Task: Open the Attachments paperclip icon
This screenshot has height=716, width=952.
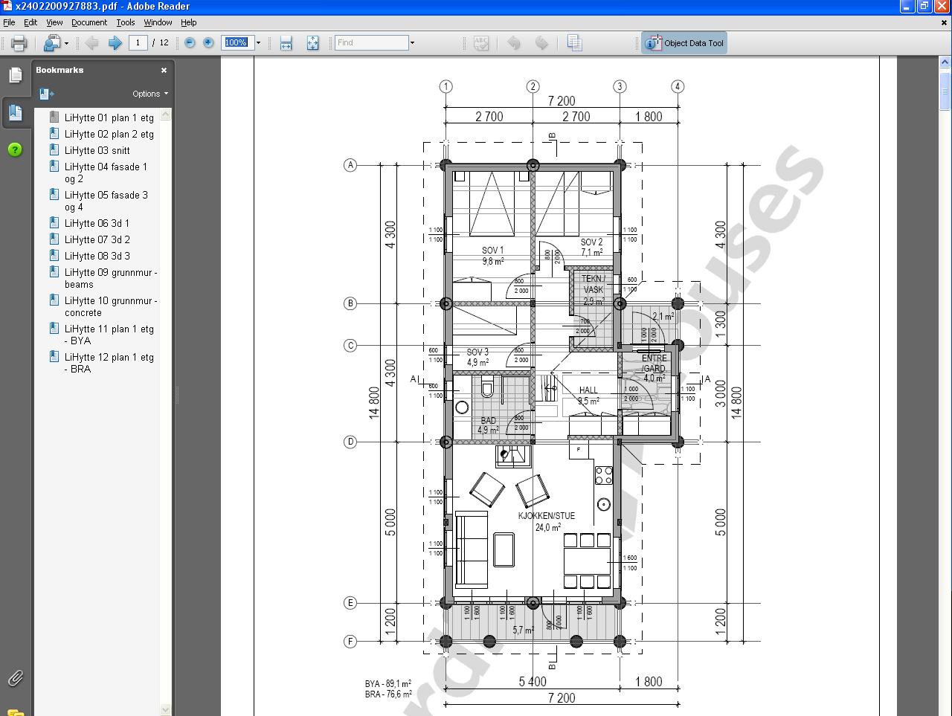Action: (x=16, y=677)
